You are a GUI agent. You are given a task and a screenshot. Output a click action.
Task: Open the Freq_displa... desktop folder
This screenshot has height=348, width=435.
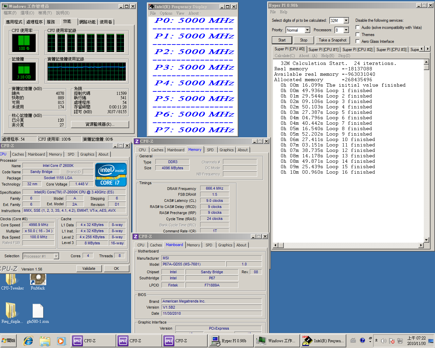pos(12,313)
